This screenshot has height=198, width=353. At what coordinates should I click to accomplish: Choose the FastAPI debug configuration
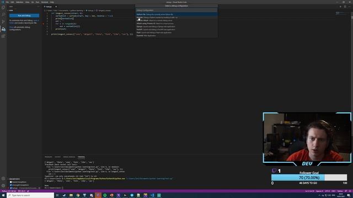pos(176,29)
